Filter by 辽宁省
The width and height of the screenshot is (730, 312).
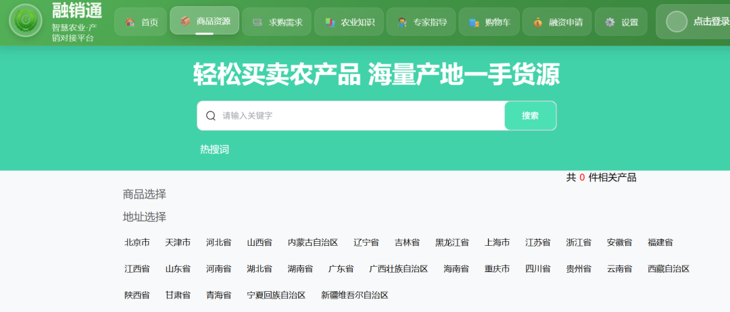366,242
